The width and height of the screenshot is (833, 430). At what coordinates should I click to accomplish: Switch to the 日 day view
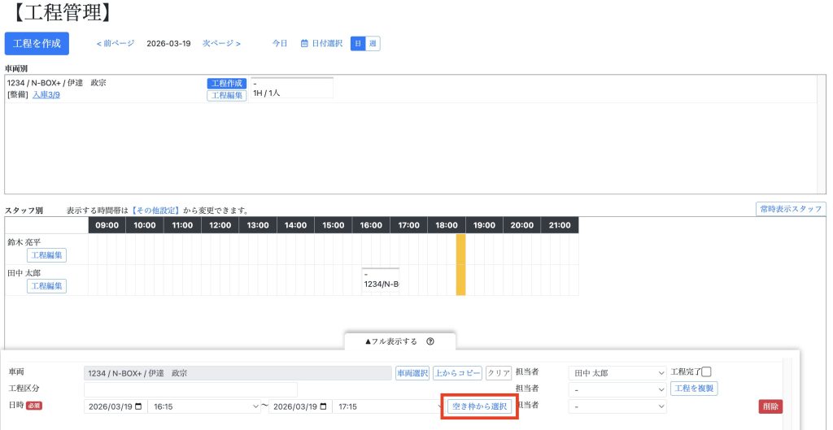(x=358, y=43)
